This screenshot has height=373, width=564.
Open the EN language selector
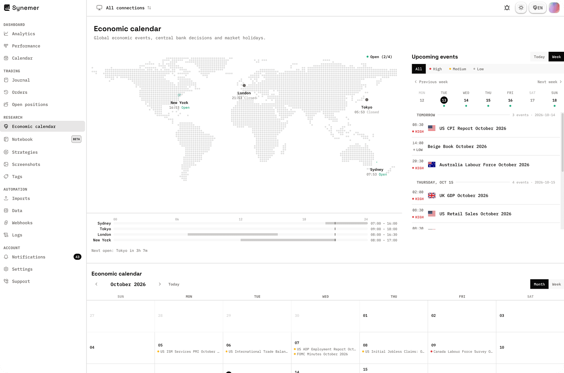(x=538, y=8)
